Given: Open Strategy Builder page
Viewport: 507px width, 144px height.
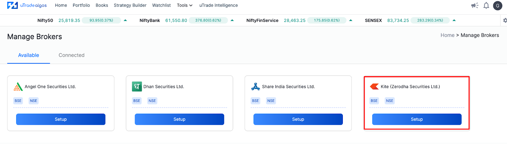Looking at the screenshot, I should (x=130, y=5).
